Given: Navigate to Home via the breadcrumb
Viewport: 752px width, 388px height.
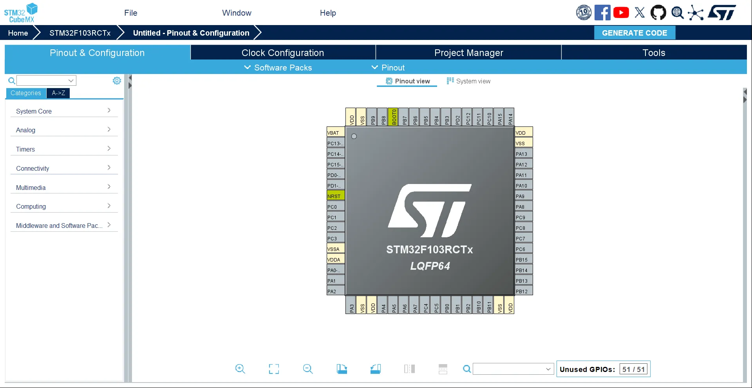Looking at the screenshot, I should 17,32.
